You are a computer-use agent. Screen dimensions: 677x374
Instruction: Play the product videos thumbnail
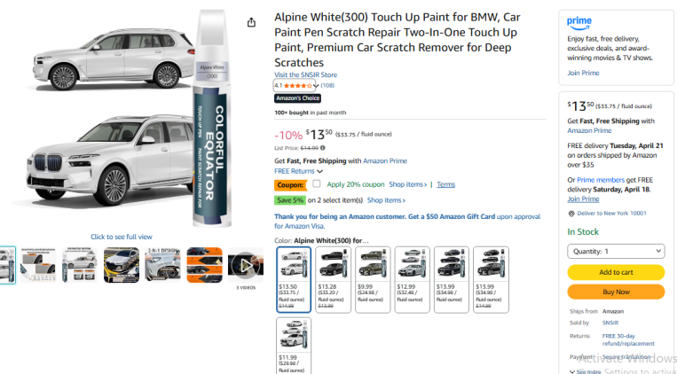[246, 264]
